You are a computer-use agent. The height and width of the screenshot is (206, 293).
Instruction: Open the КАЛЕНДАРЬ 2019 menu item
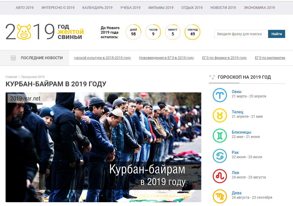tap(97, 8)
